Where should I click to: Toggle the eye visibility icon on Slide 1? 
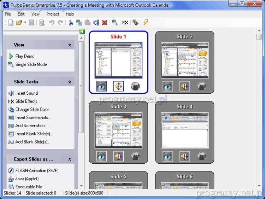pyautogui.click(x=102, y=86)
